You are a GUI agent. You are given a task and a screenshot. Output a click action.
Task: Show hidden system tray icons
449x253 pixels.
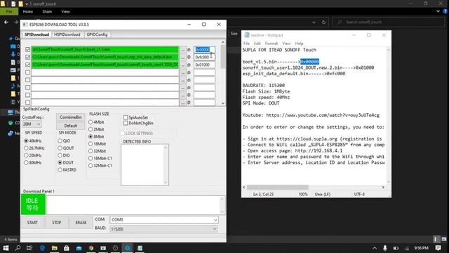coord(375,248)
